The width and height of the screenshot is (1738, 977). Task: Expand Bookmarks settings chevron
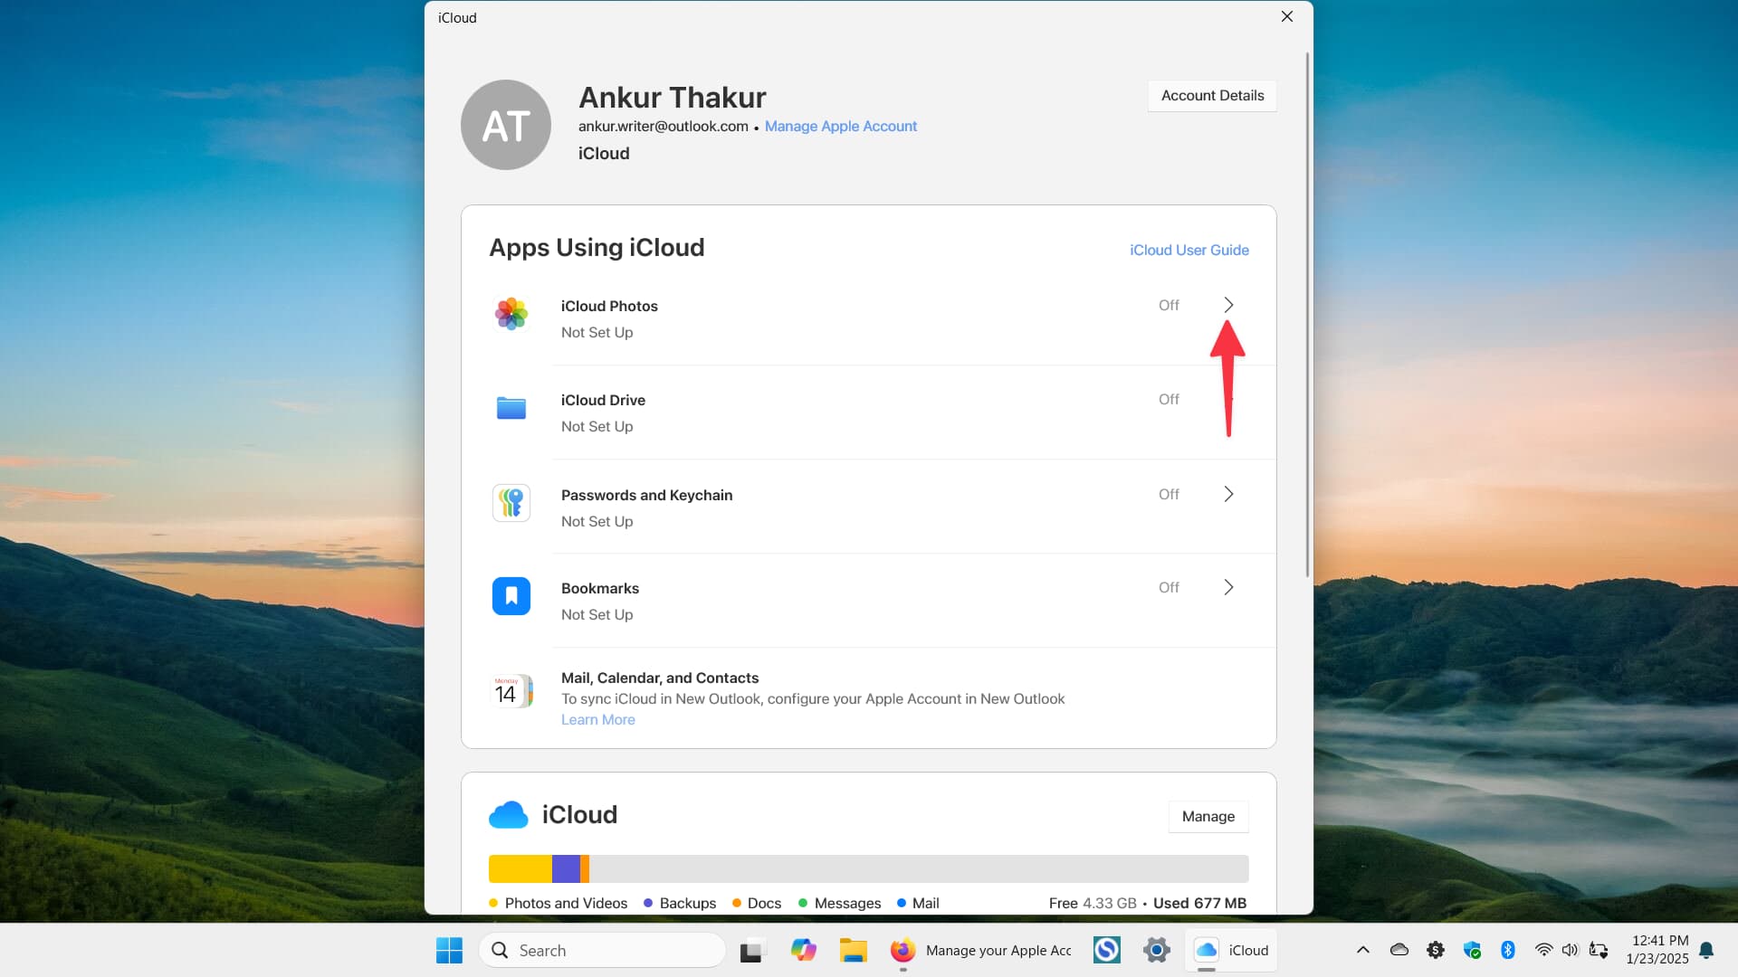coord(1228,587)
